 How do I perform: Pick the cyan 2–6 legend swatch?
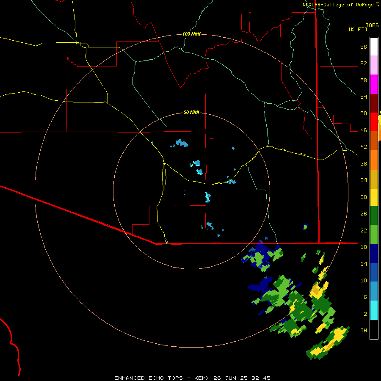click(374, 310)
